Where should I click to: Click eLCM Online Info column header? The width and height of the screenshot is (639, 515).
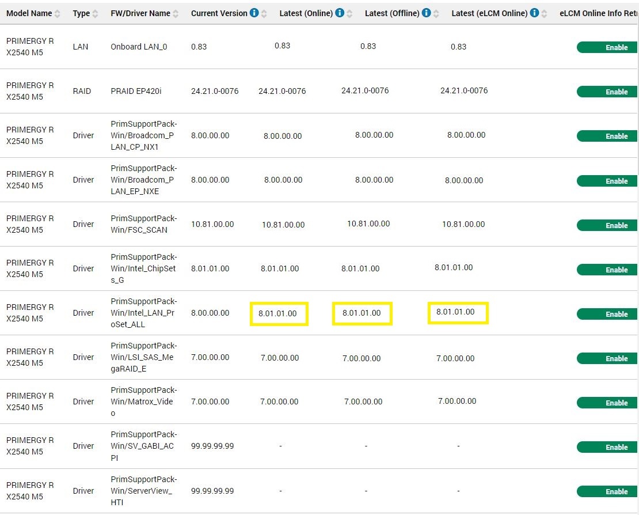598,13
